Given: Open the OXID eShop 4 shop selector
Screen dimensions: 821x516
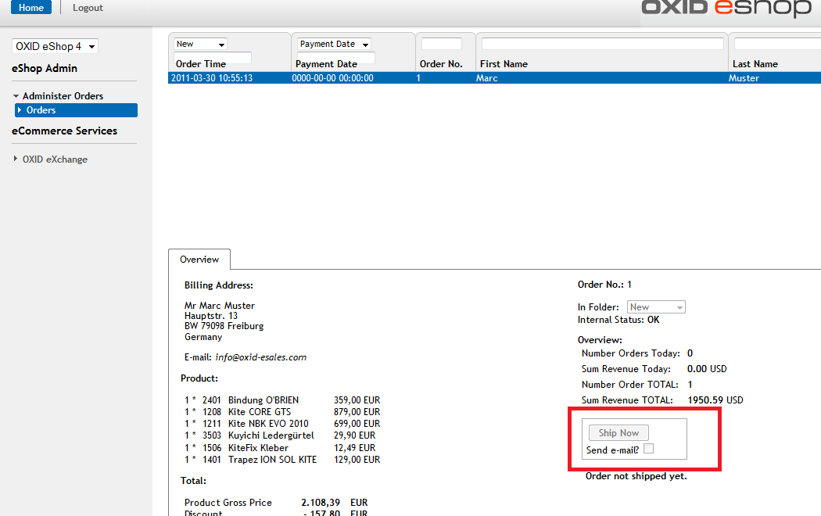Looking at the screenshot, I should pos(55,47).
